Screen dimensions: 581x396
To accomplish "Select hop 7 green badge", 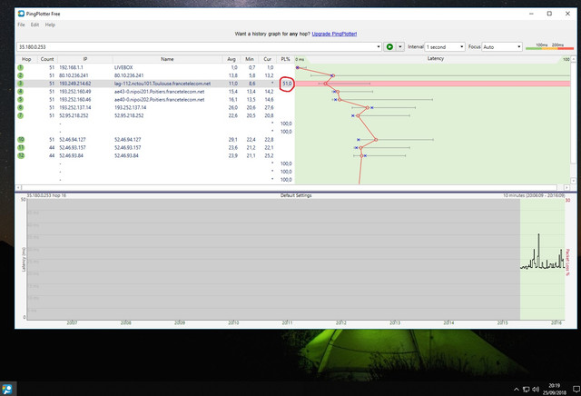I will [20, 115].
